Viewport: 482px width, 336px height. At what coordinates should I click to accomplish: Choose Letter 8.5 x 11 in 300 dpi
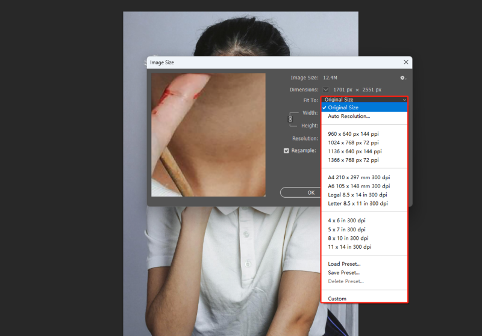[x=365, y=204]
